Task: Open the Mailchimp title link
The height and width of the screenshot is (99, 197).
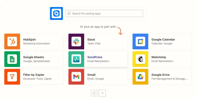Action: (159, 57)
